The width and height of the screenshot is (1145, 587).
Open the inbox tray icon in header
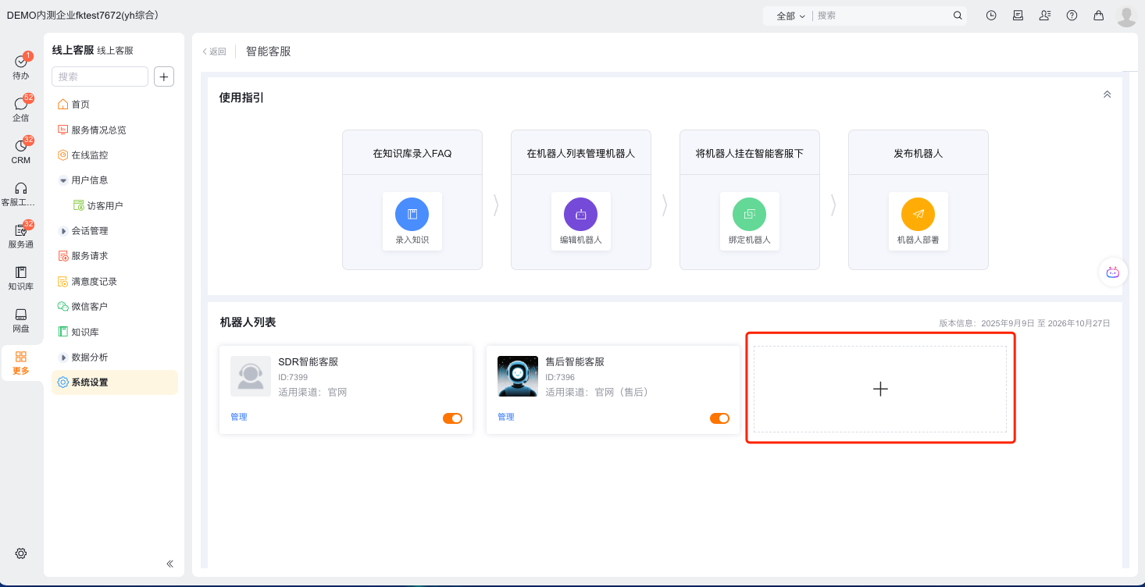(x=1018, y=15)
